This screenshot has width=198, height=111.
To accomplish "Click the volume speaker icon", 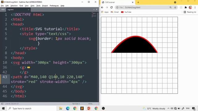I will 172,108.
